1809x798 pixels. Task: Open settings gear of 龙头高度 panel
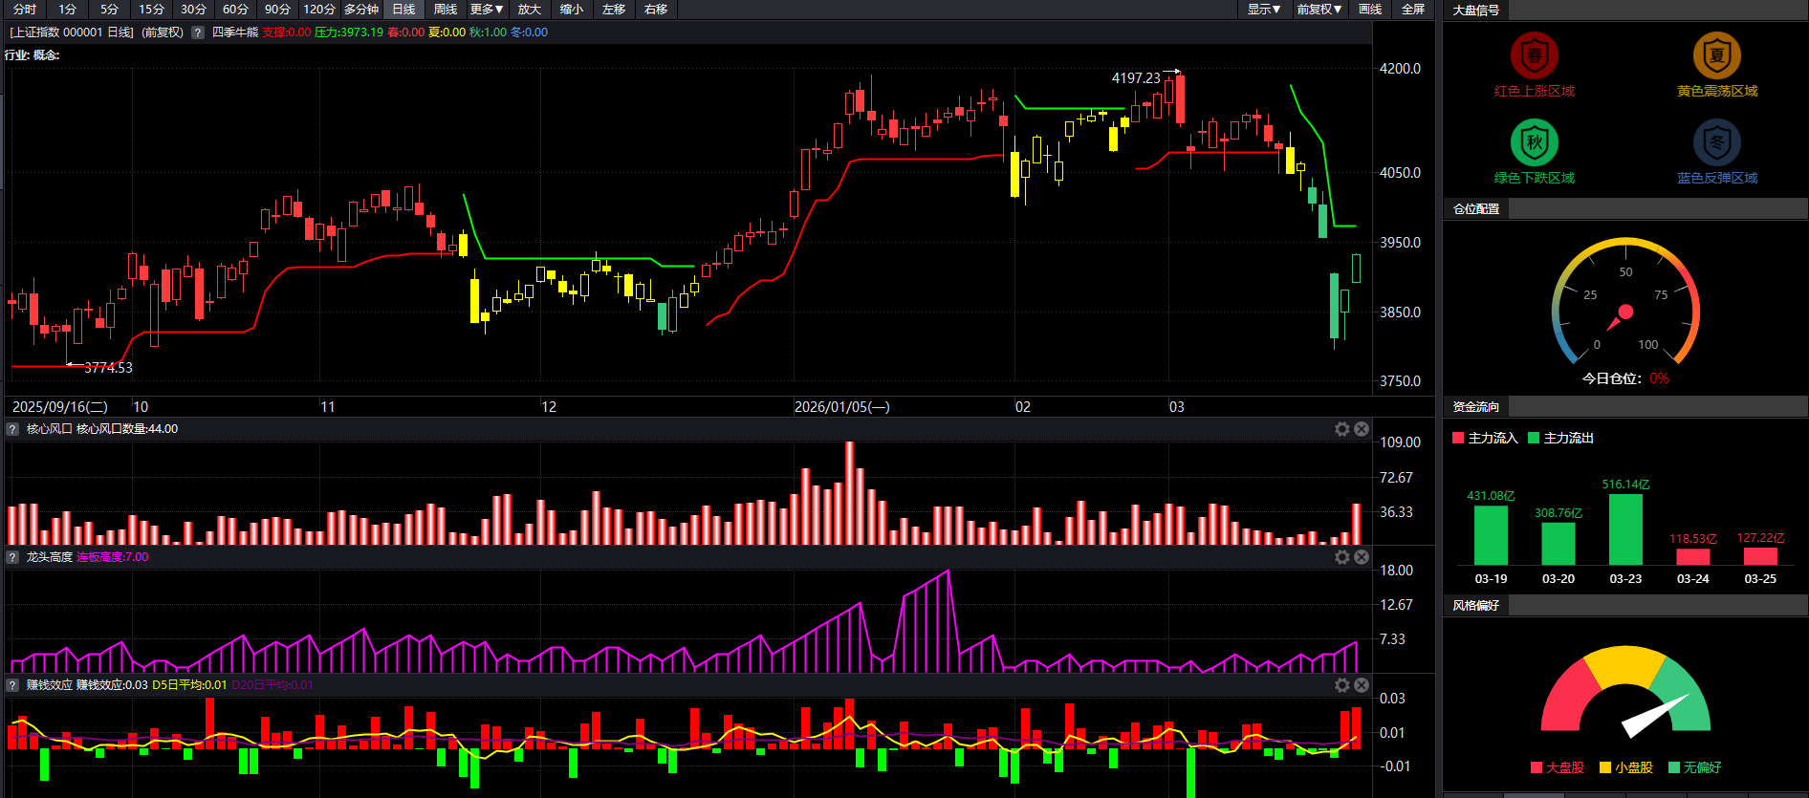pos(1342,557)
